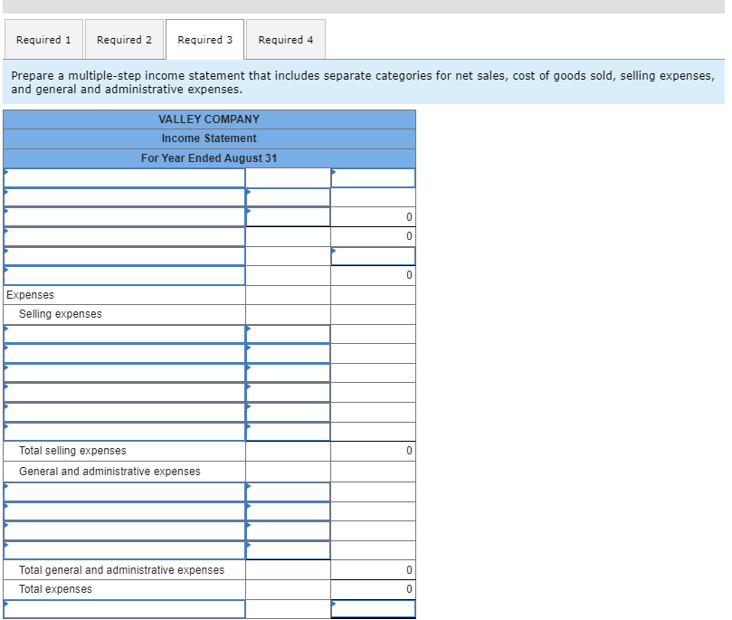Click the amount field next to Total general and administrative expenses

click(x=373, y=569)
